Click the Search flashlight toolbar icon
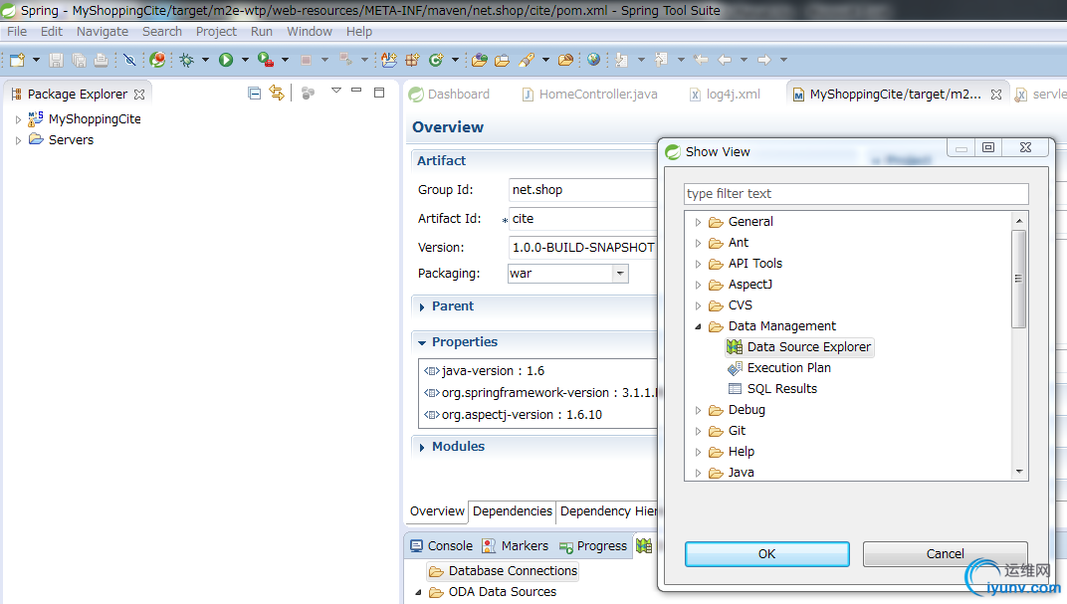The width and height of the screenshot is (1067, 604). tap(526, 60)
